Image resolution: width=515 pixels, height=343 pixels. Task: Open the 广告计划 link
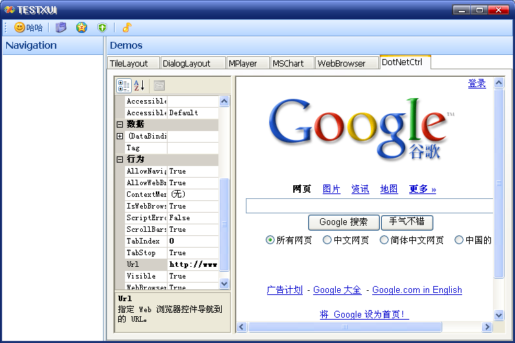285,289
